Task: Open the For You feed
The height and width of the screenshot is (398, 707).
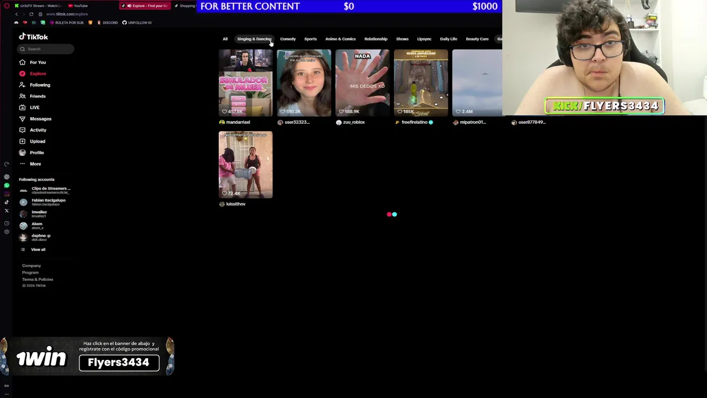Action: tap(33, 62)
